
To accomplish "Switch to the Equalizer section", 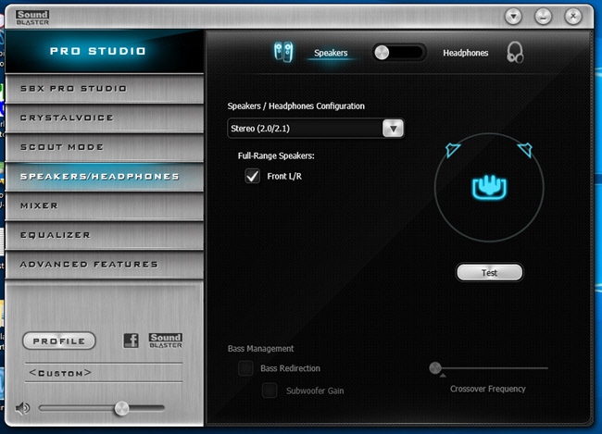I will click(100, 235).
